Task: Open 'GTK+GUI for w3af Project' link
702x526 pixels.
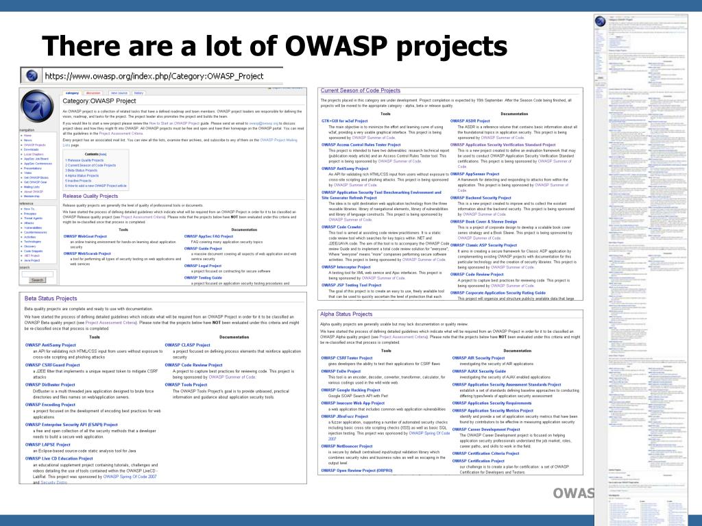Action: coord(344,121)
